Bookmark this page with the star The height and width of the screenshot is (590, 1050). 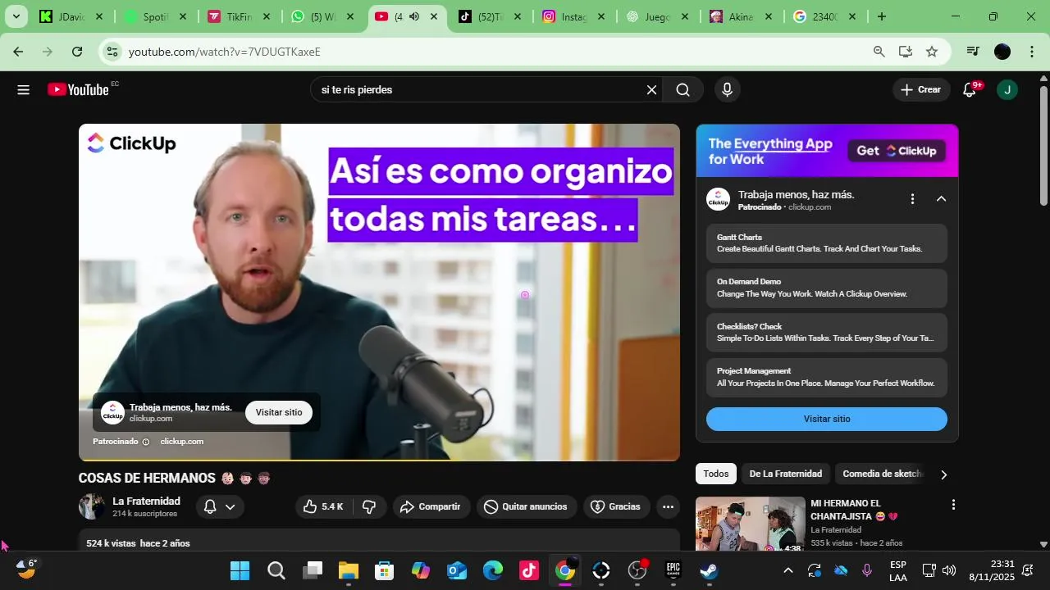[x=932, y=52]
